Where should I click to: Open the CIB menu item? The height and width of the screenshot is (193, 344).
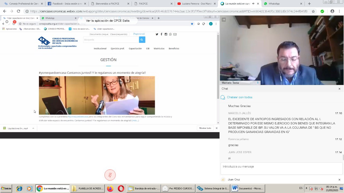coord(148,49)
